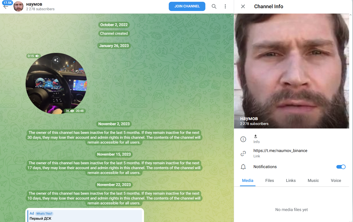353x222 pixels.
Task: Open the t.me/naumov_binance link
Action: click(280, 151)
